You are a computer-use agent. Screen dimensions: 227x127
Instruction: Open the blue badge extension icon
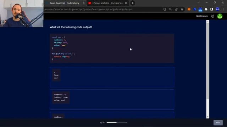pos(200,10)
